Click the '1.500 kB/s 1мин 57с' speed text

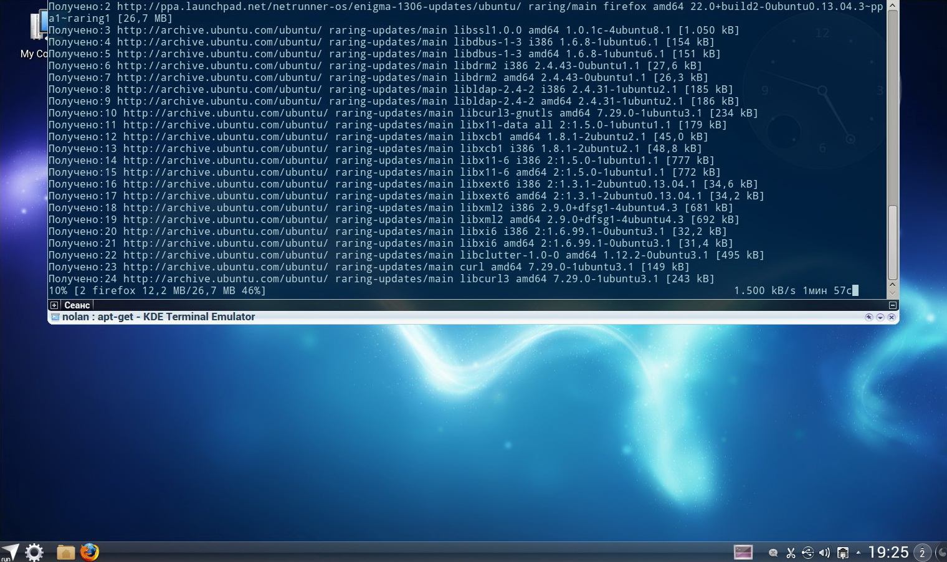792,290
